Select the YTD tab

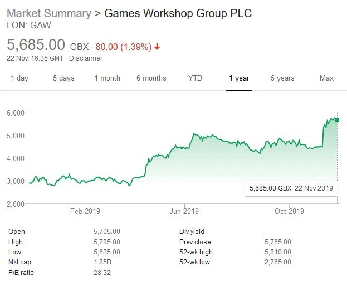[195, 78]
